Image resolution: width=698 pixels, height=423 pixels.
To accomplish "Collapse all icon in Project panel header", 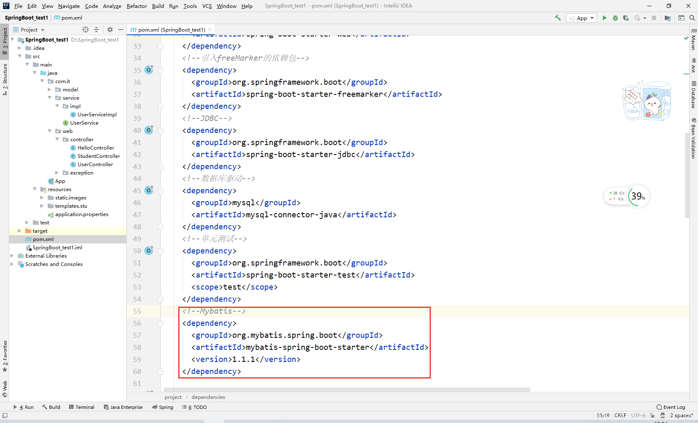I will click(96, 30).
